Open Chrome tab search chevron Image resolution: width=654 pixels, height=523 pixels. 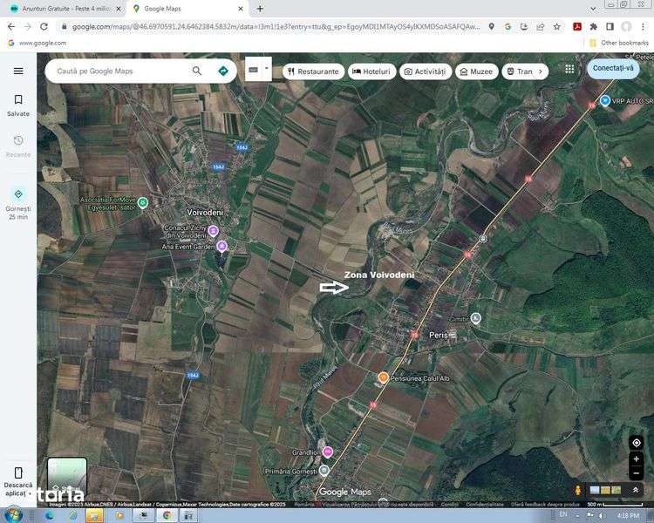[593, 9]
